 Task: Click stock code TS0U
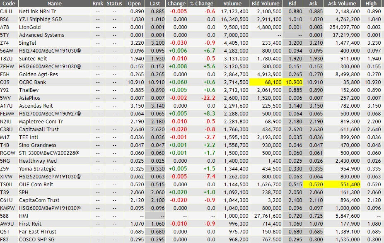pyautogui.click(x=6, y=185)
